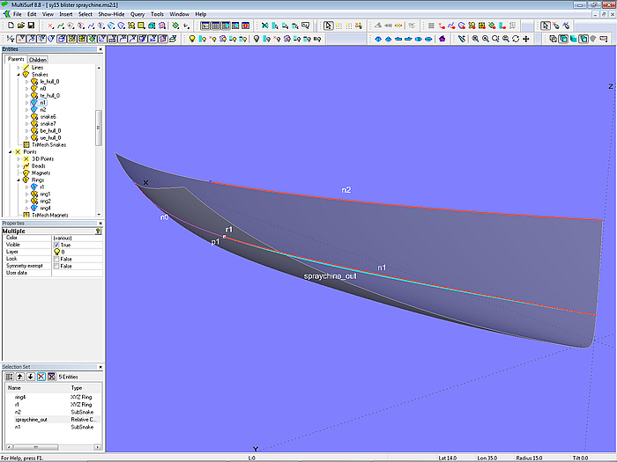Select snake6 in the entities tree
The image size is (617, 462).
click(x=48, y=116)
